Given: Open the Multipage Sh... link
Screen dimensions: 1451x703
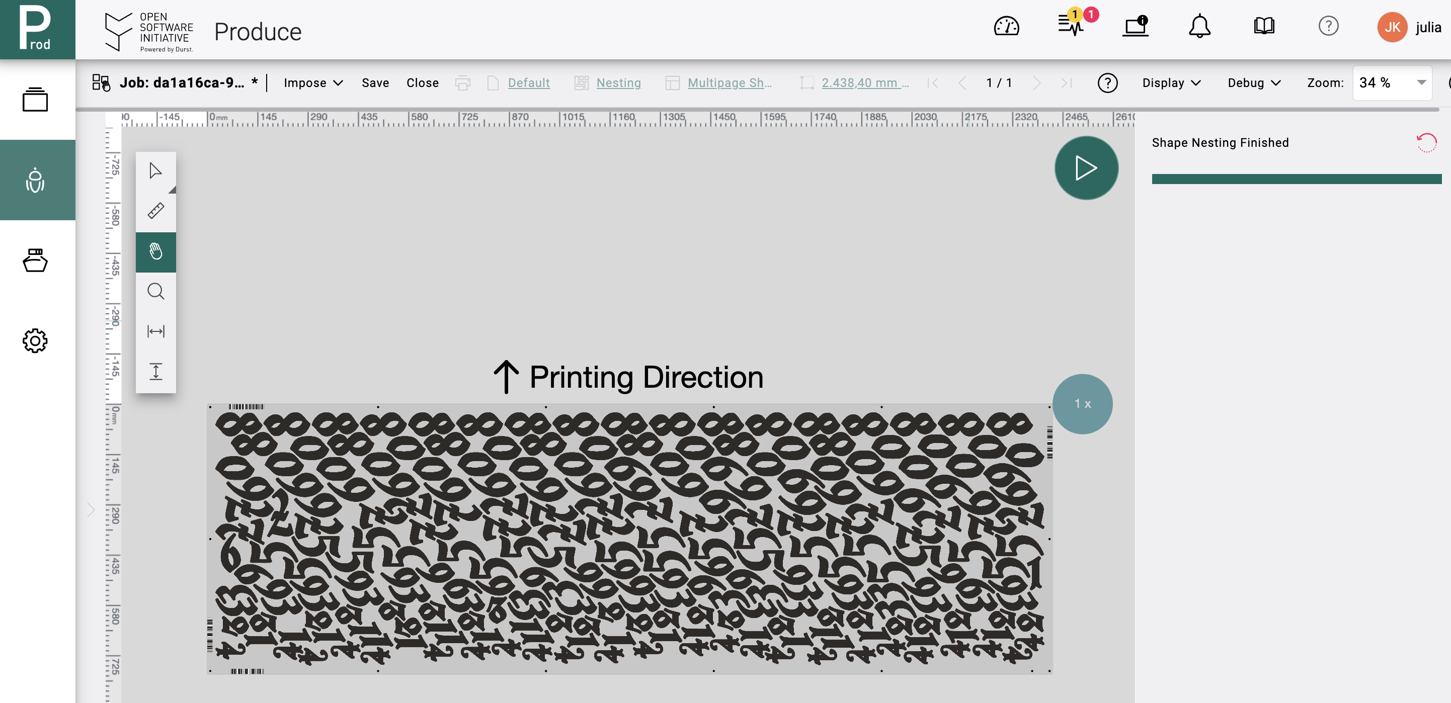Looking at the screenshot, I should tap(730, 83).
